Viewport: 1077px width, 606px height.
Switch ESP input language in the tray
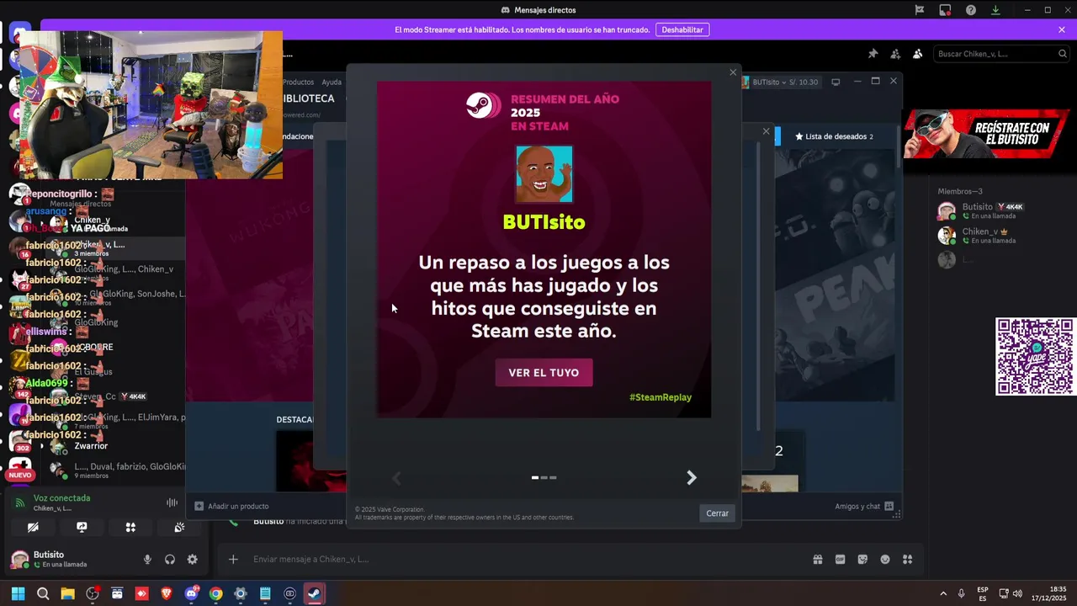tap(983, 593)
